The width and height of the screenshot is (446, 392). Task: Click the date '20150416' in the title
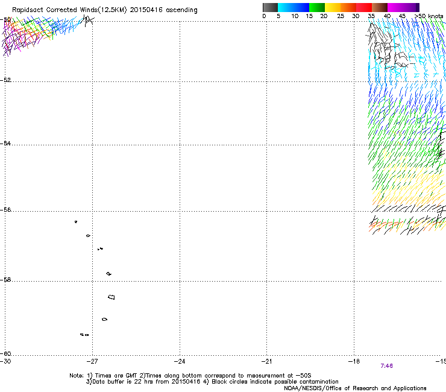(146, 10)
